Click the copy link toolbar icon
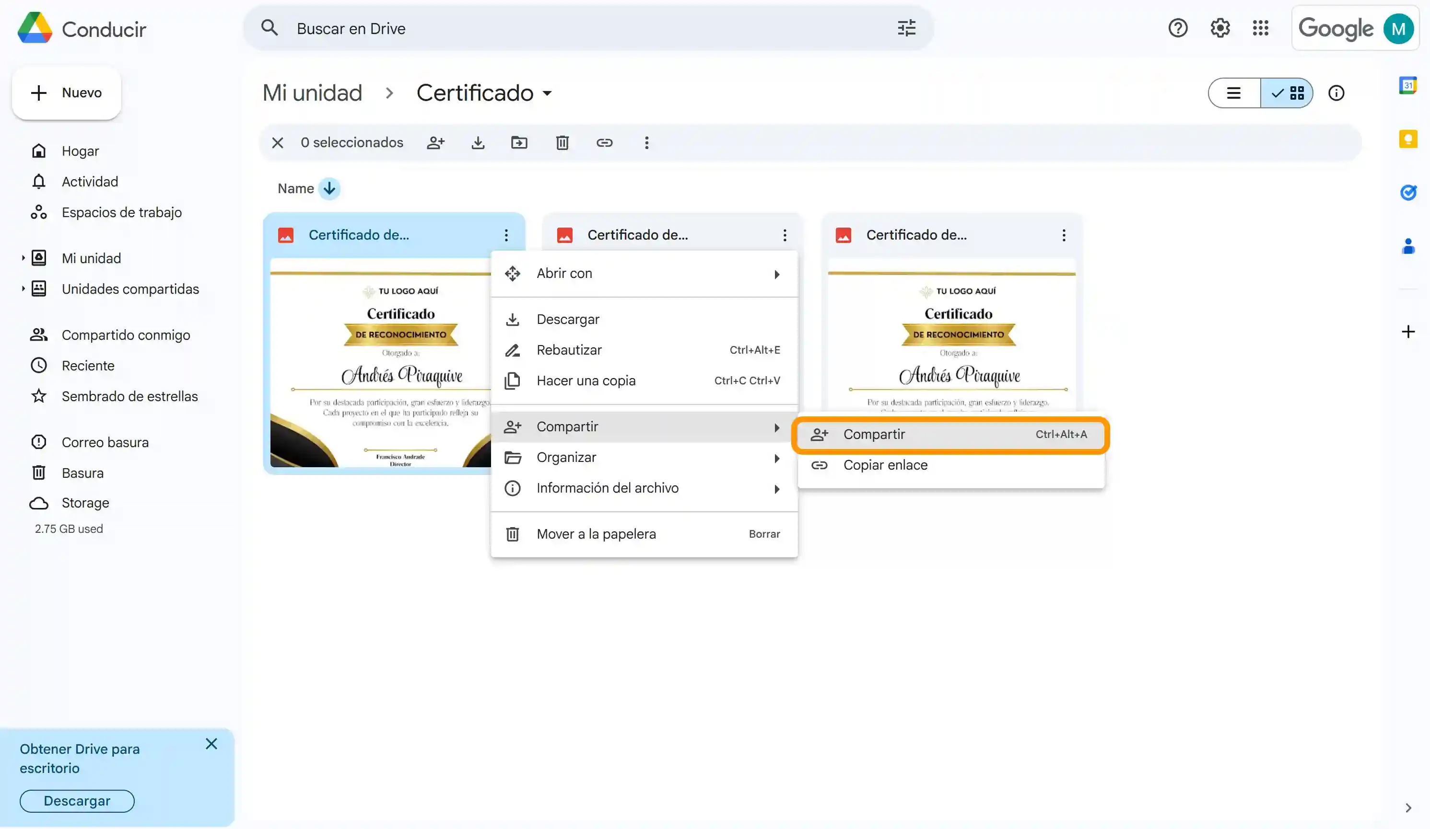The height and width of the screenshot is (829, 1430). pyautogui.click(x=604, y=142)
